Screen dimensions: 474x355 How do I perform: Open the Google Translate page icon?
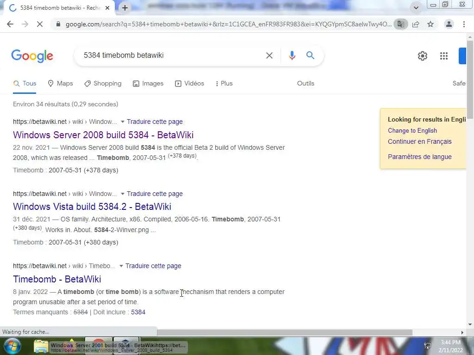tap(400, 24)
